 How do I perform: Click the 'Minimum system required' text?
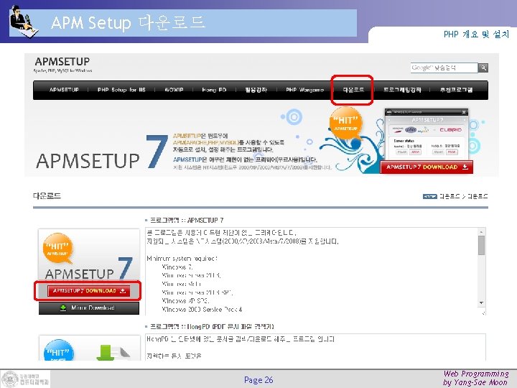(182, 259)
